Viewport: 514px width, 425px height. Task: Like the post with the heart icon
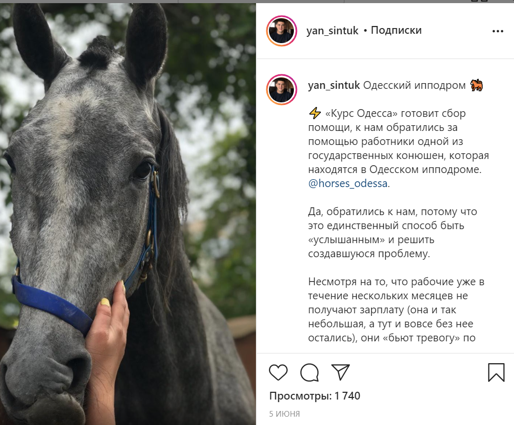[x=278, y=373]
